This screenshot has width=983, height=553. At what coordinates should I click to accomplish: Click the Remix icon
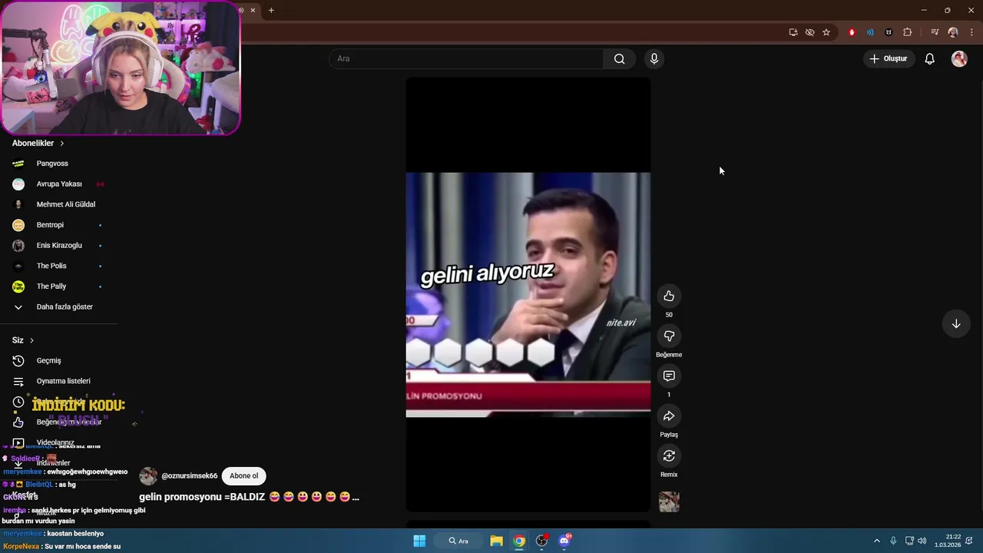pos(669,456)
